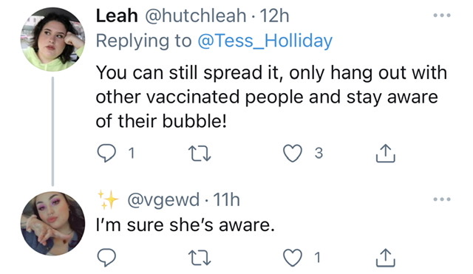Open the @Tess_Holliday profile link

point(265,41)
